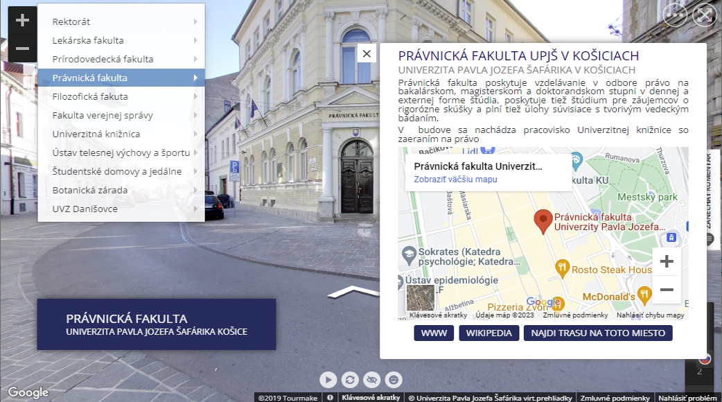Image resolution: width=722 pixels, height=402 pixels.
Task: Click the smiley face icon
Action: point(394,380)
